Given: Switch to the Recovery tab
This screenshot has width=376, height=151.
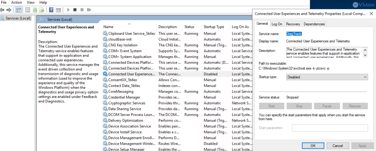Looking at the screenshot, I should point(293,24).
